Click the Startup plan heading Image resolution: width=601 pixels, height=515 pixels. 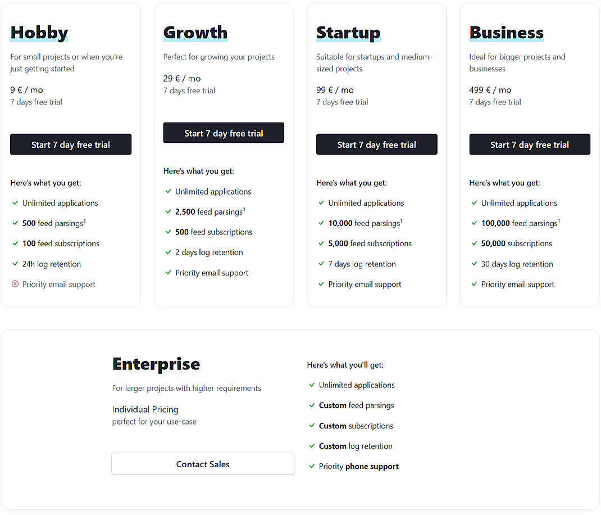pos(348,33)
